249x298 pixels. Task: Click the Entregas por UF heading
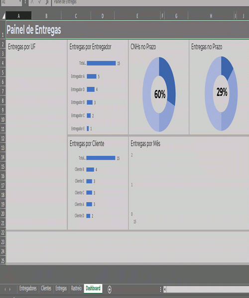pyautogui.click(x=22, y=47)
